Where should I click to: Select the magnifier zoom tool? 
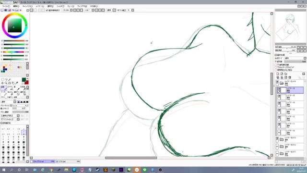click(6, 83)
